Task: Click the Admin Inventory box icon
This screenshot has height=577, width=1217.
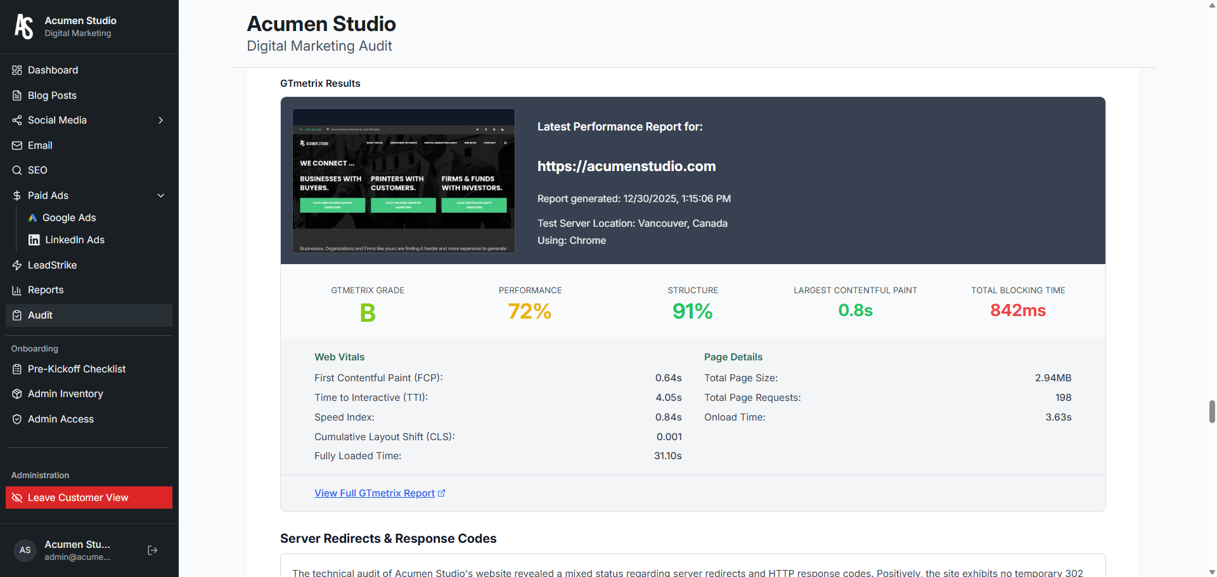Action: point(17,394)
